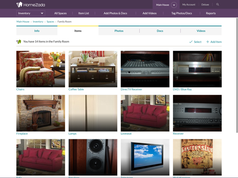Open the red Sofa thumbnail in bottom row

coord(41,157)
